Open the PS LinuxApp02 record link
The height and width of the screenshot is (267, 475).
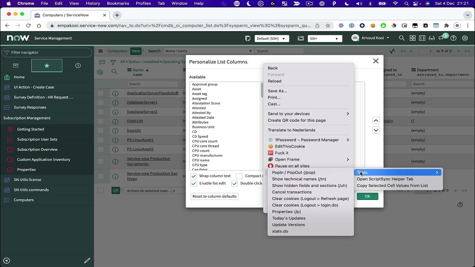click(x=140, y=149)
